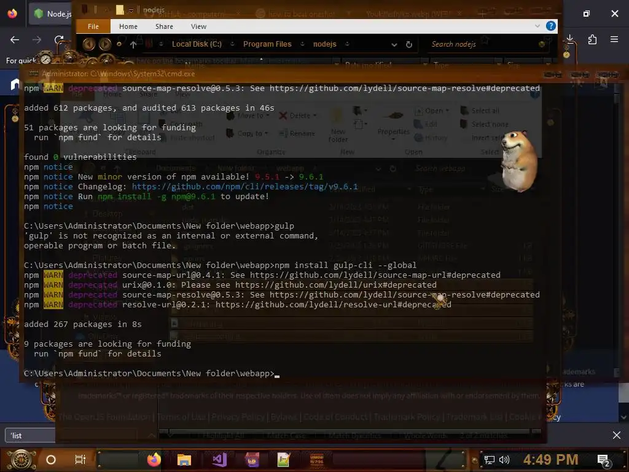Screen dimensions: 629x472
Task: Focus the Firefox find bar input
Action: [x=30, y=436]
